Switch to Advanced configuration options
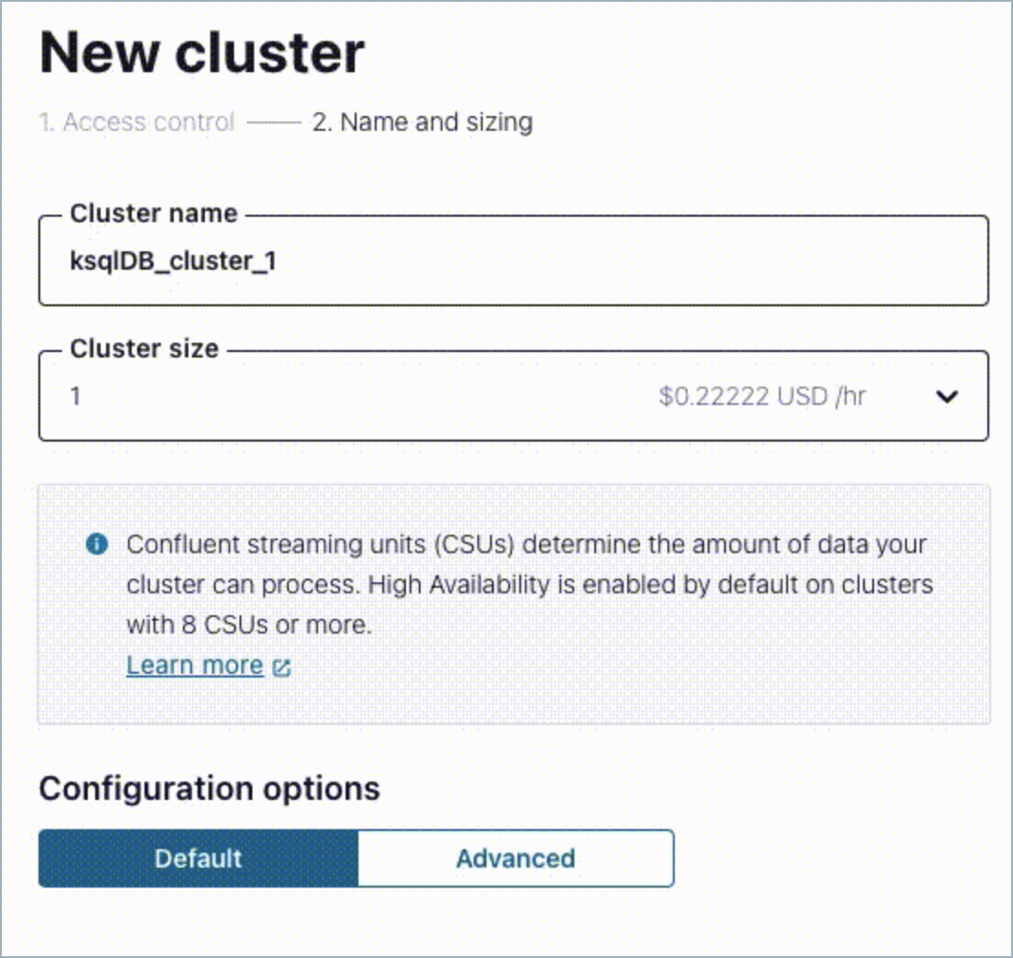This screenshot has height=958, width=1013. 516,858
